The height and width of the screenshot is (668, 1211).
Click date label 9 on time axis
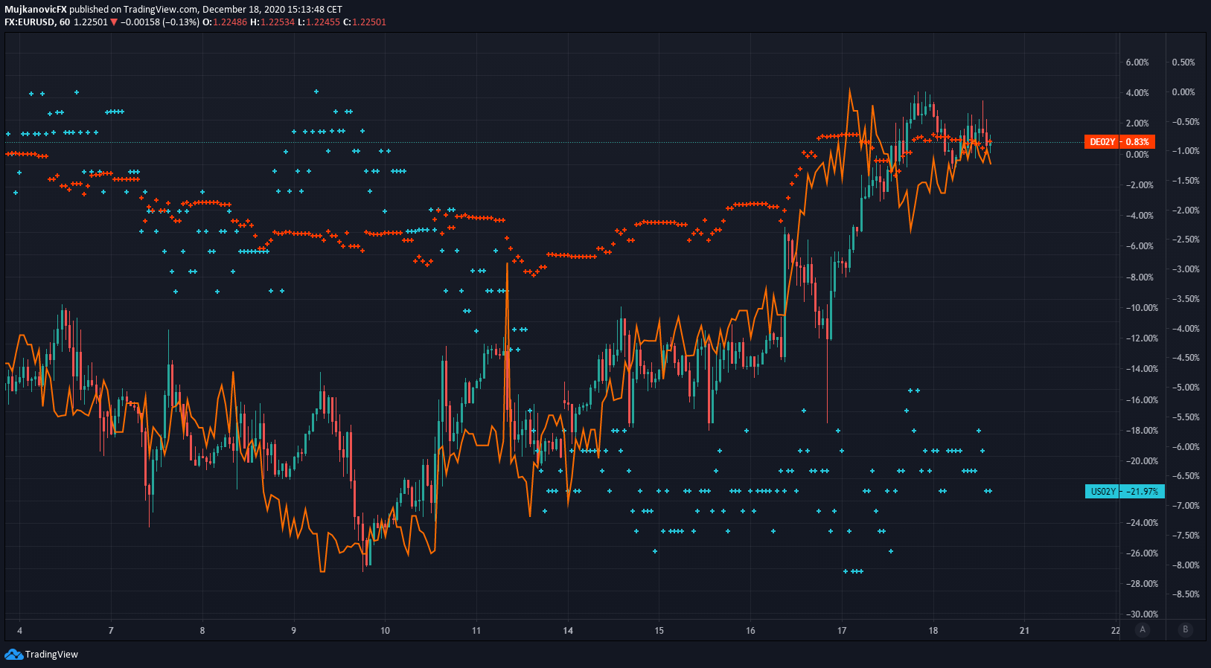[294, 631]
